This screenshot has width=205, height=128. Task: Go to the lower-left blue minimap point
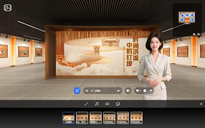click(182, 20)
